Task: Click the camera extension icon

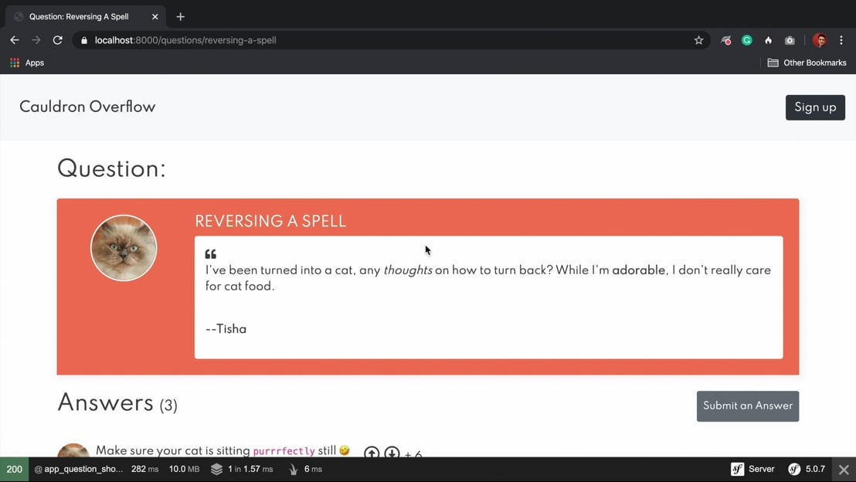Action: pos(790,40)
